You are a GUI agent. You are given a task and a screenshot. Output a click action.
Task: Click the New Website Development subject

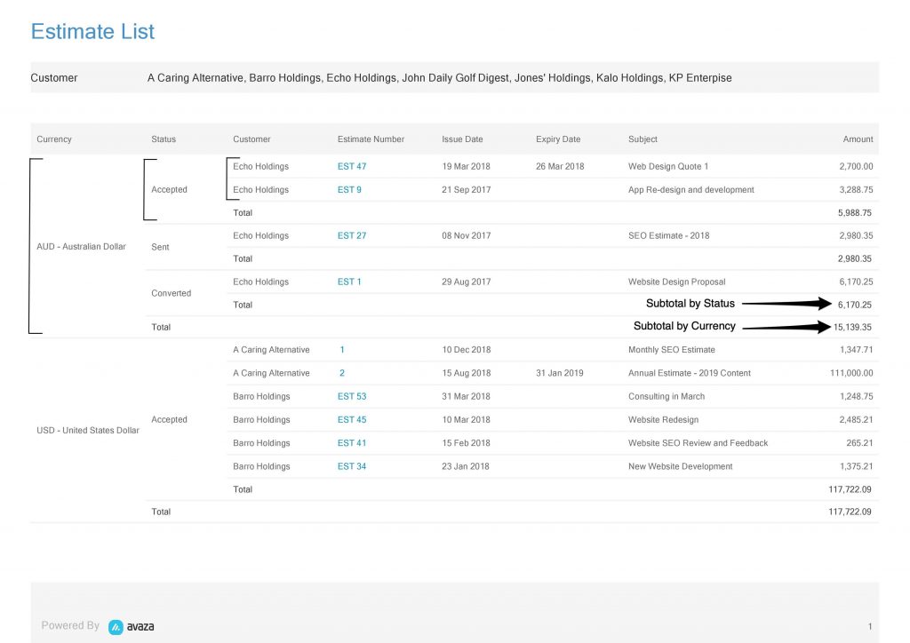[680, 466]
